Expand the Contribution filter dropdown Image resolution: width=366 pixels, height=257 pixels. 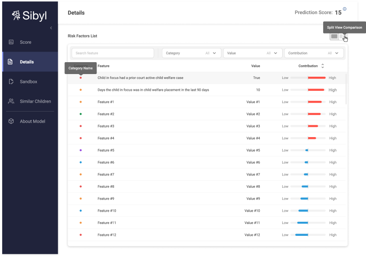tap(314, 53)
